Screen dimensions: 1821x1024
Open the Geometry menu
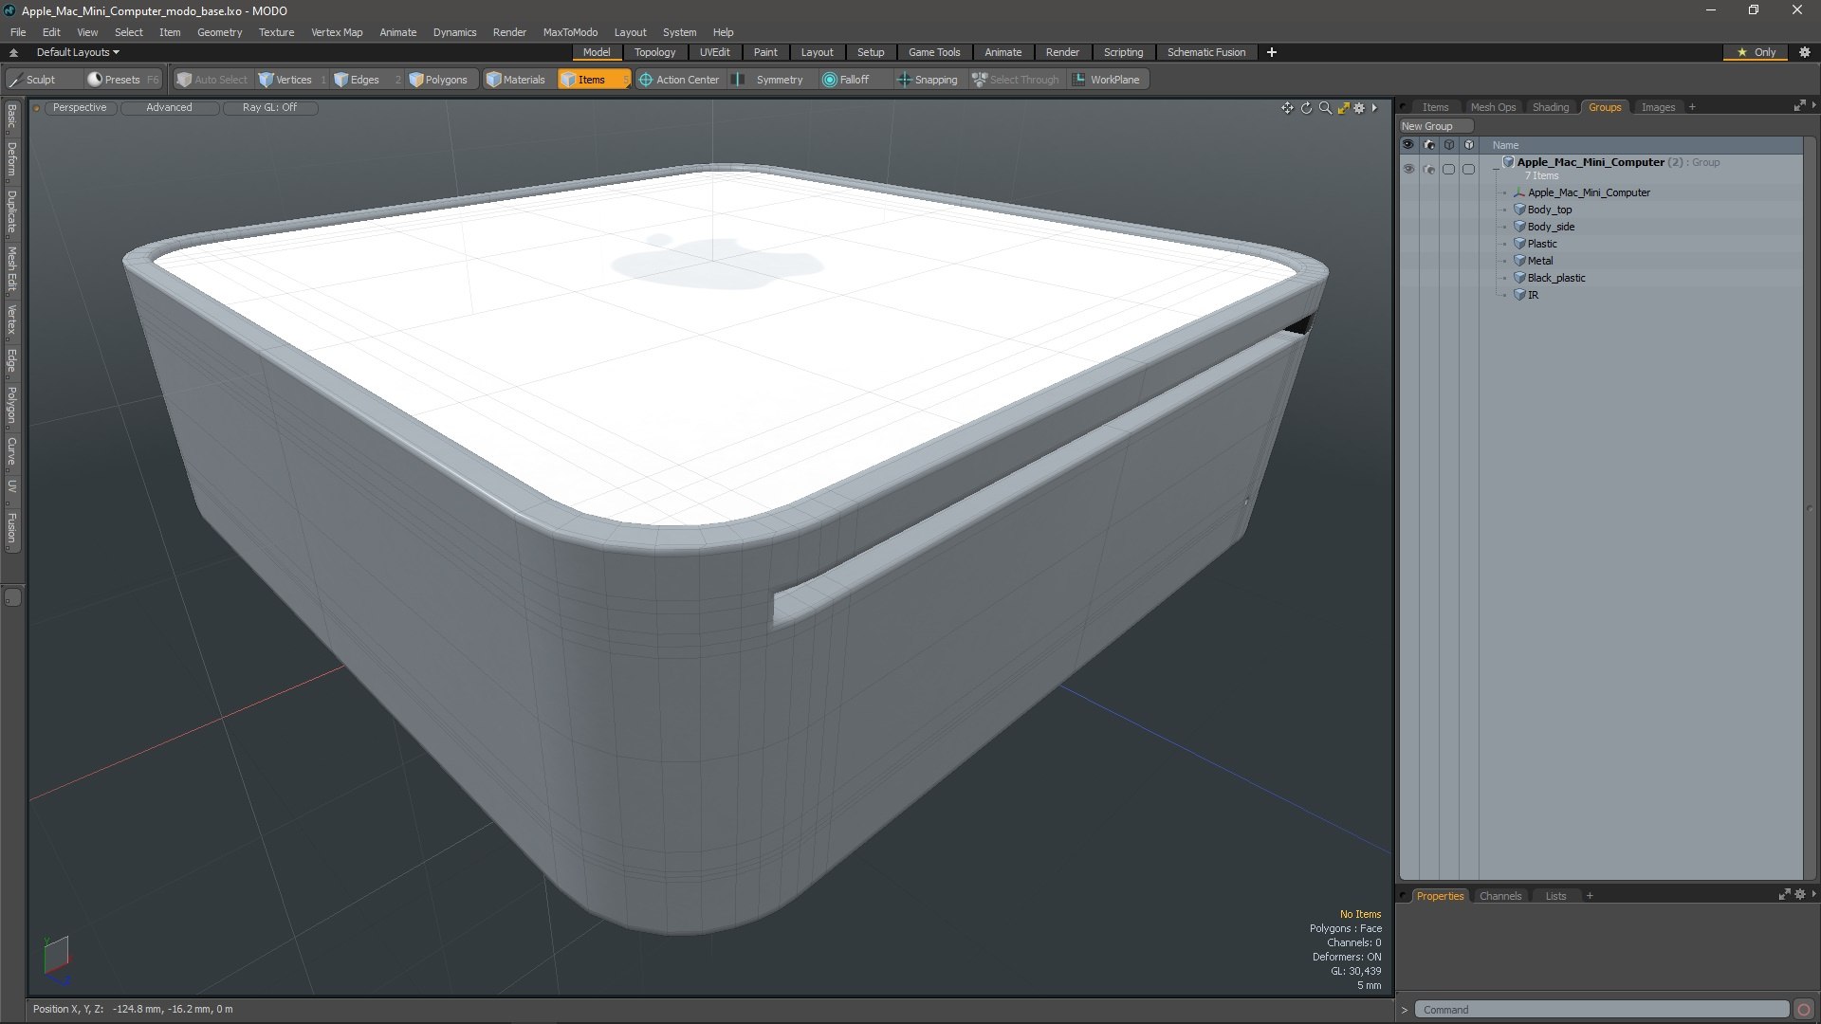point(219,32)
